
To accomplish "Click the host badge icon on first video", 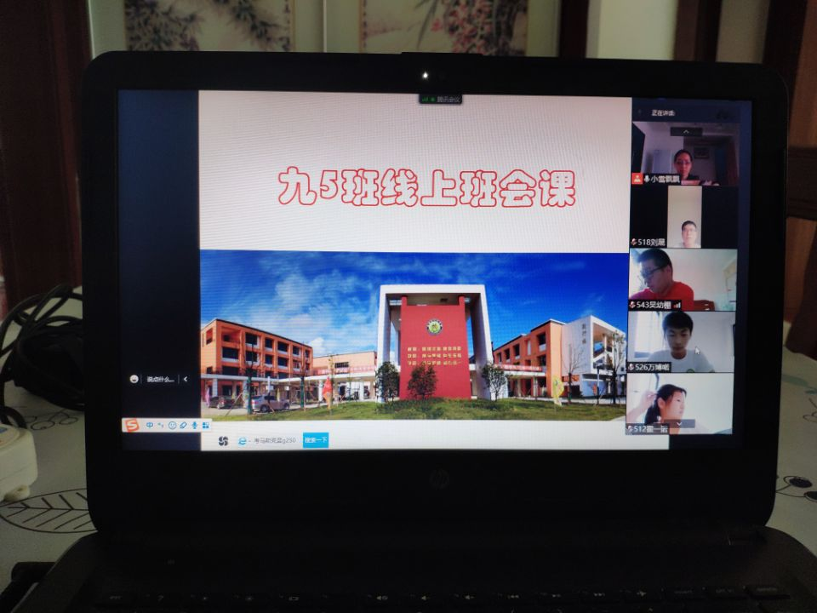I will click(x=637, y=179).
